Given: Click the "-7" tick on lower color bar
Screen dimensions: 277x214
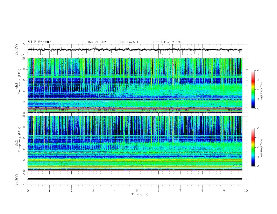Looking at the screenshot, I should tap(258, 166).
